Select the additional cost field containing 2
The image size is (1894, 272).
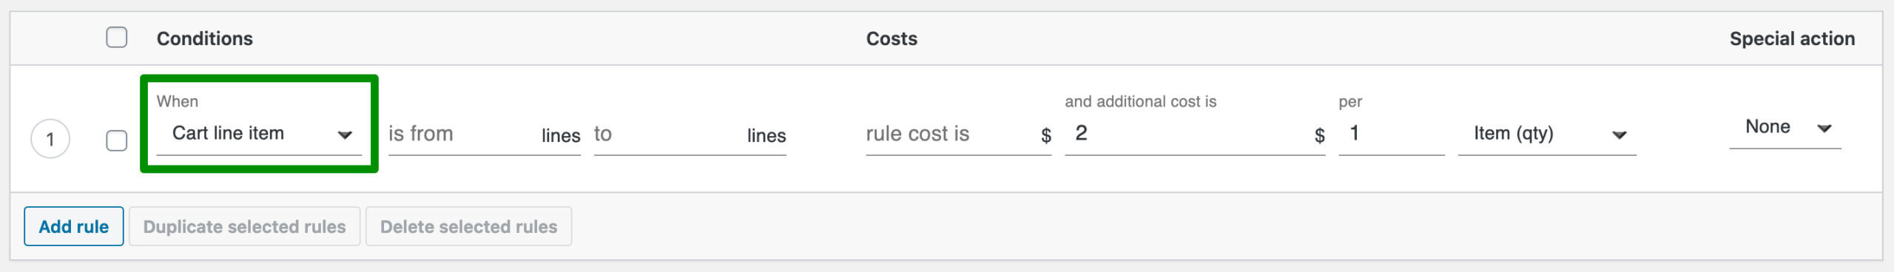[x=1194, y=135]
